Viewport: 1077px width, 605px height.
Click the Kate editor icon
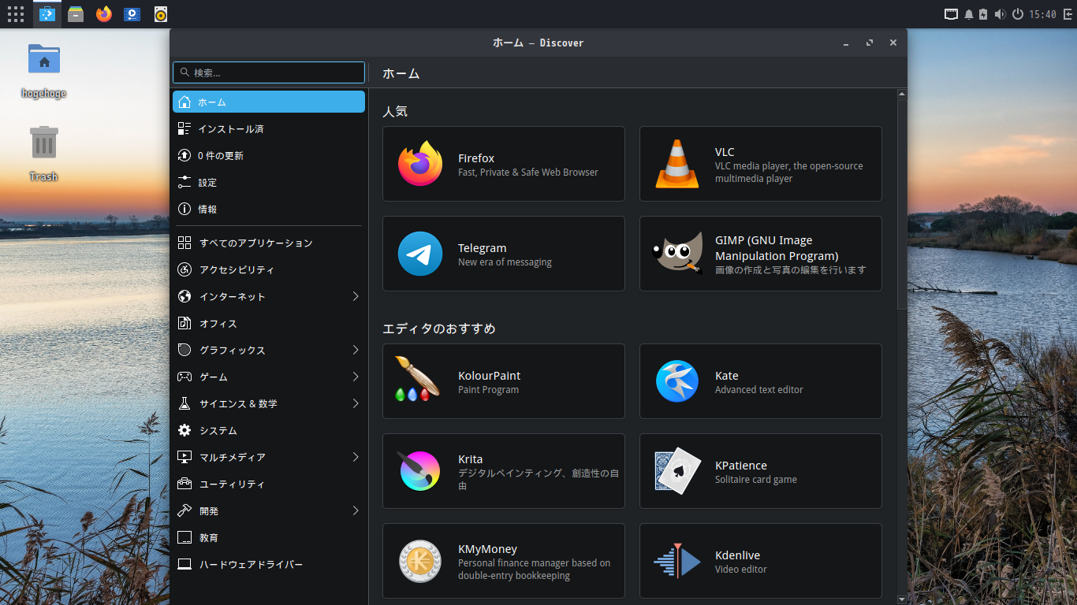coord(677,381)
